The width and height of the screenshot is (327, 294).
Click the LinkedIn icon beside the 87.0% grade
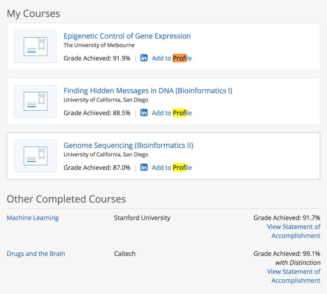(x=144, y=167)
